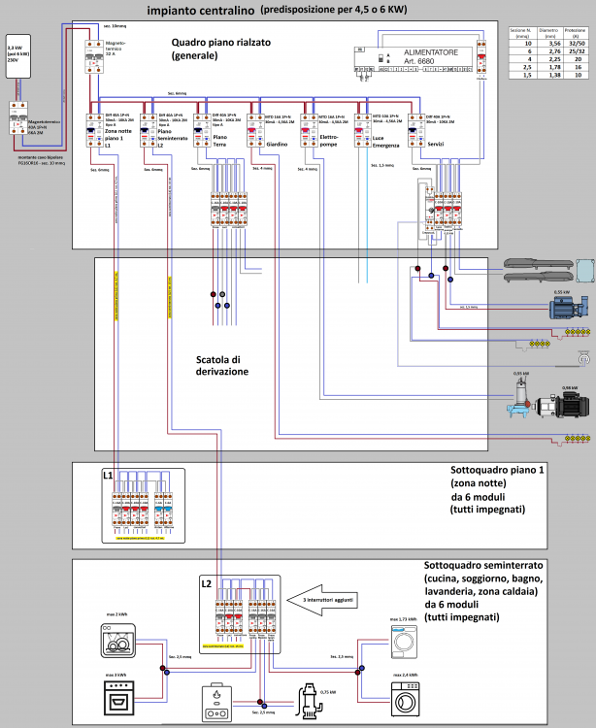
Task: Click the table cell for Sezione 10 mmq
Action: (529, 44)
